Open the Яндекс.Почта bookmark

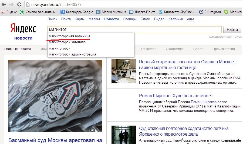[x=142, y=12]
